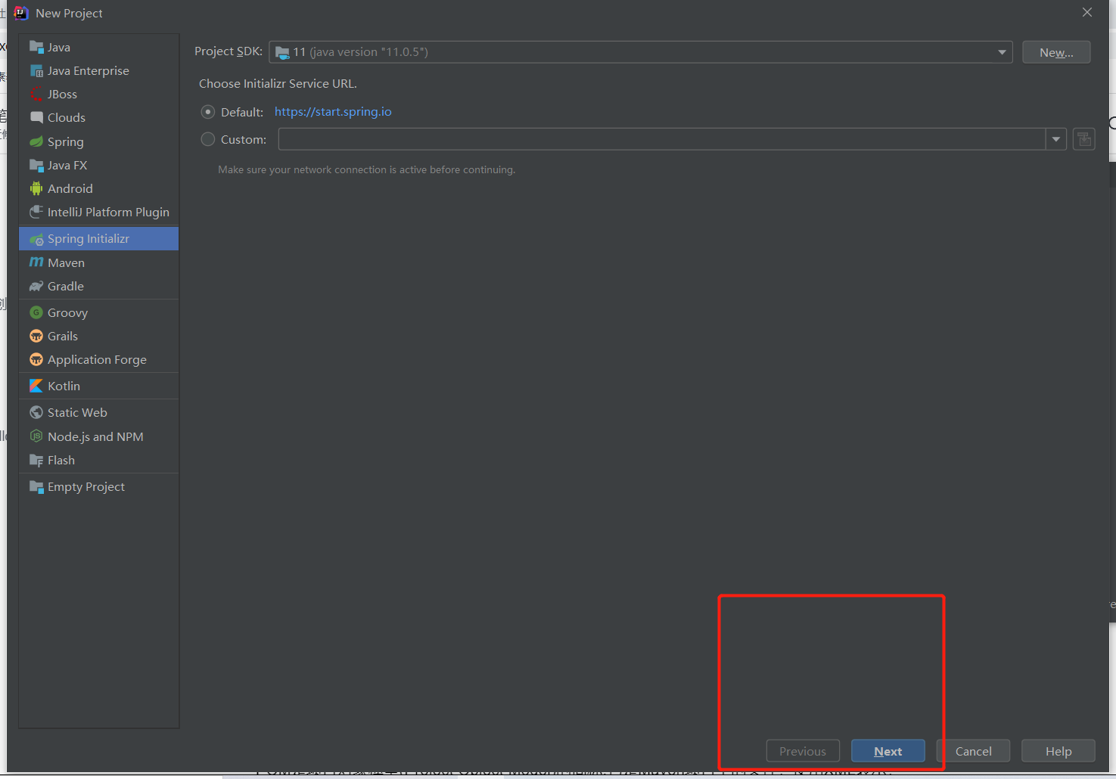Click the Cancel button
1116x779 pixels.
point(973,751)
